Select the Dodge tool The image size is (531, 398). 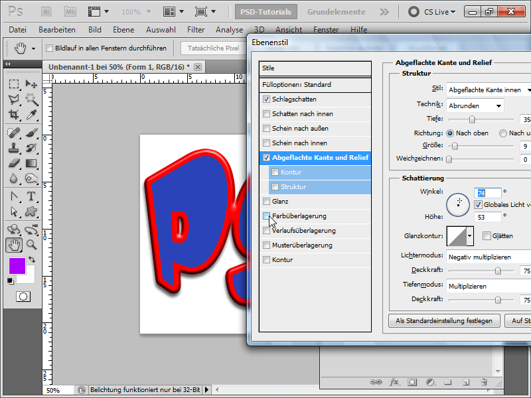coord(31,178)
